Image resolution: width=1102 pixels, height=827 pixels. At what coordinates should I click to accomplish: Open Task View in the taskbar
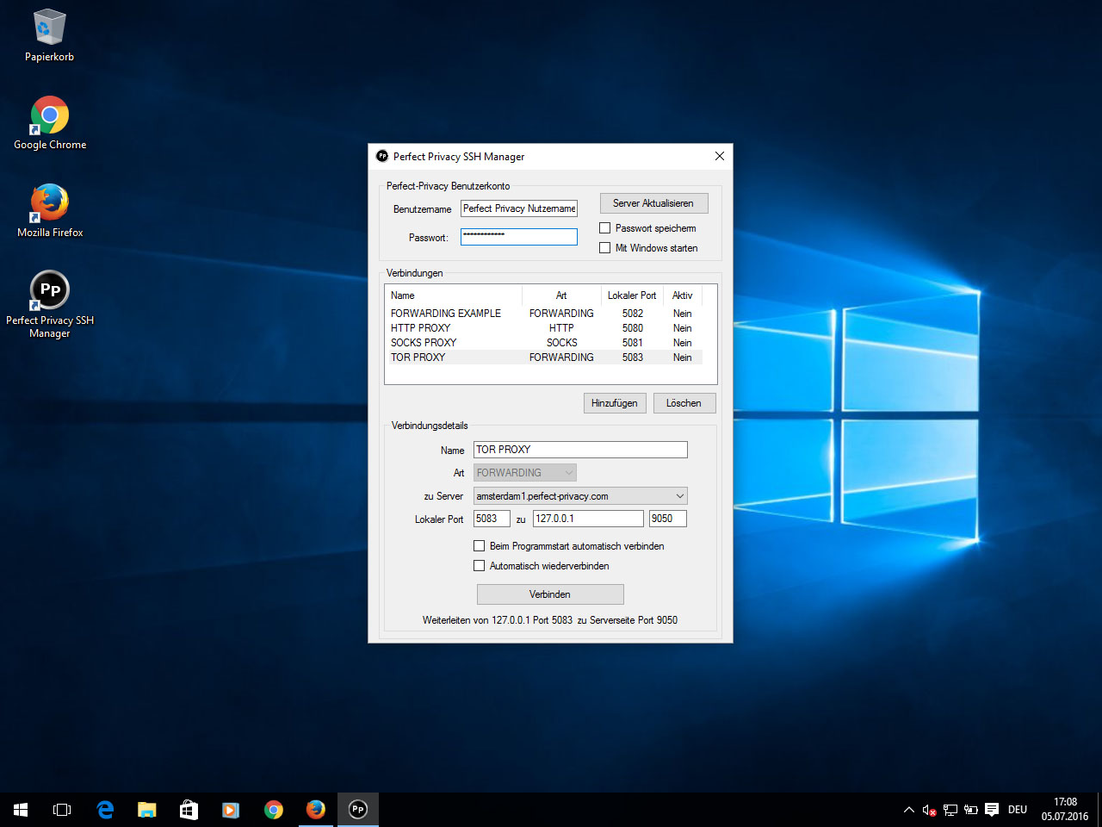62,810
